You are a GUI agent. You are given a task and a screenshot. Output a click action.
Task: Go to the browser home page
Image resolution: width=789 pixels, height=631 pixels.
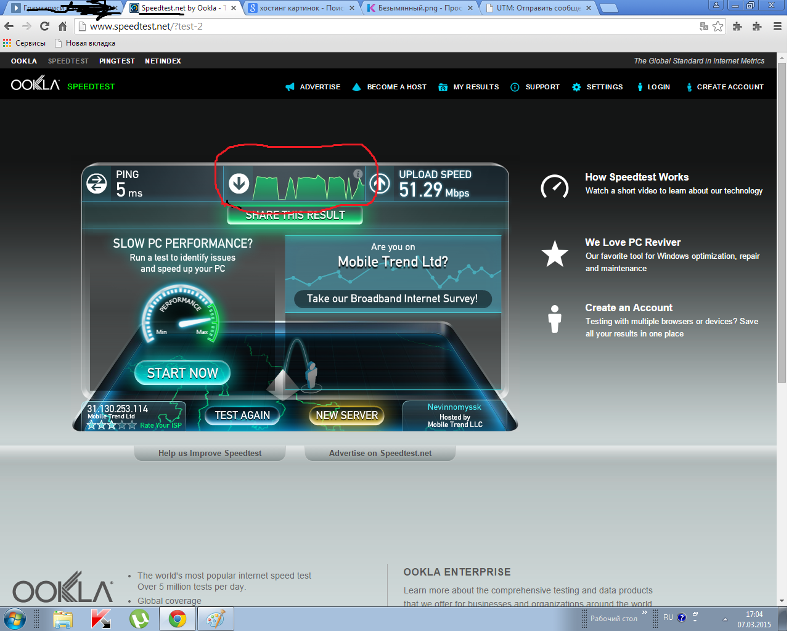(x=62, y=26)
